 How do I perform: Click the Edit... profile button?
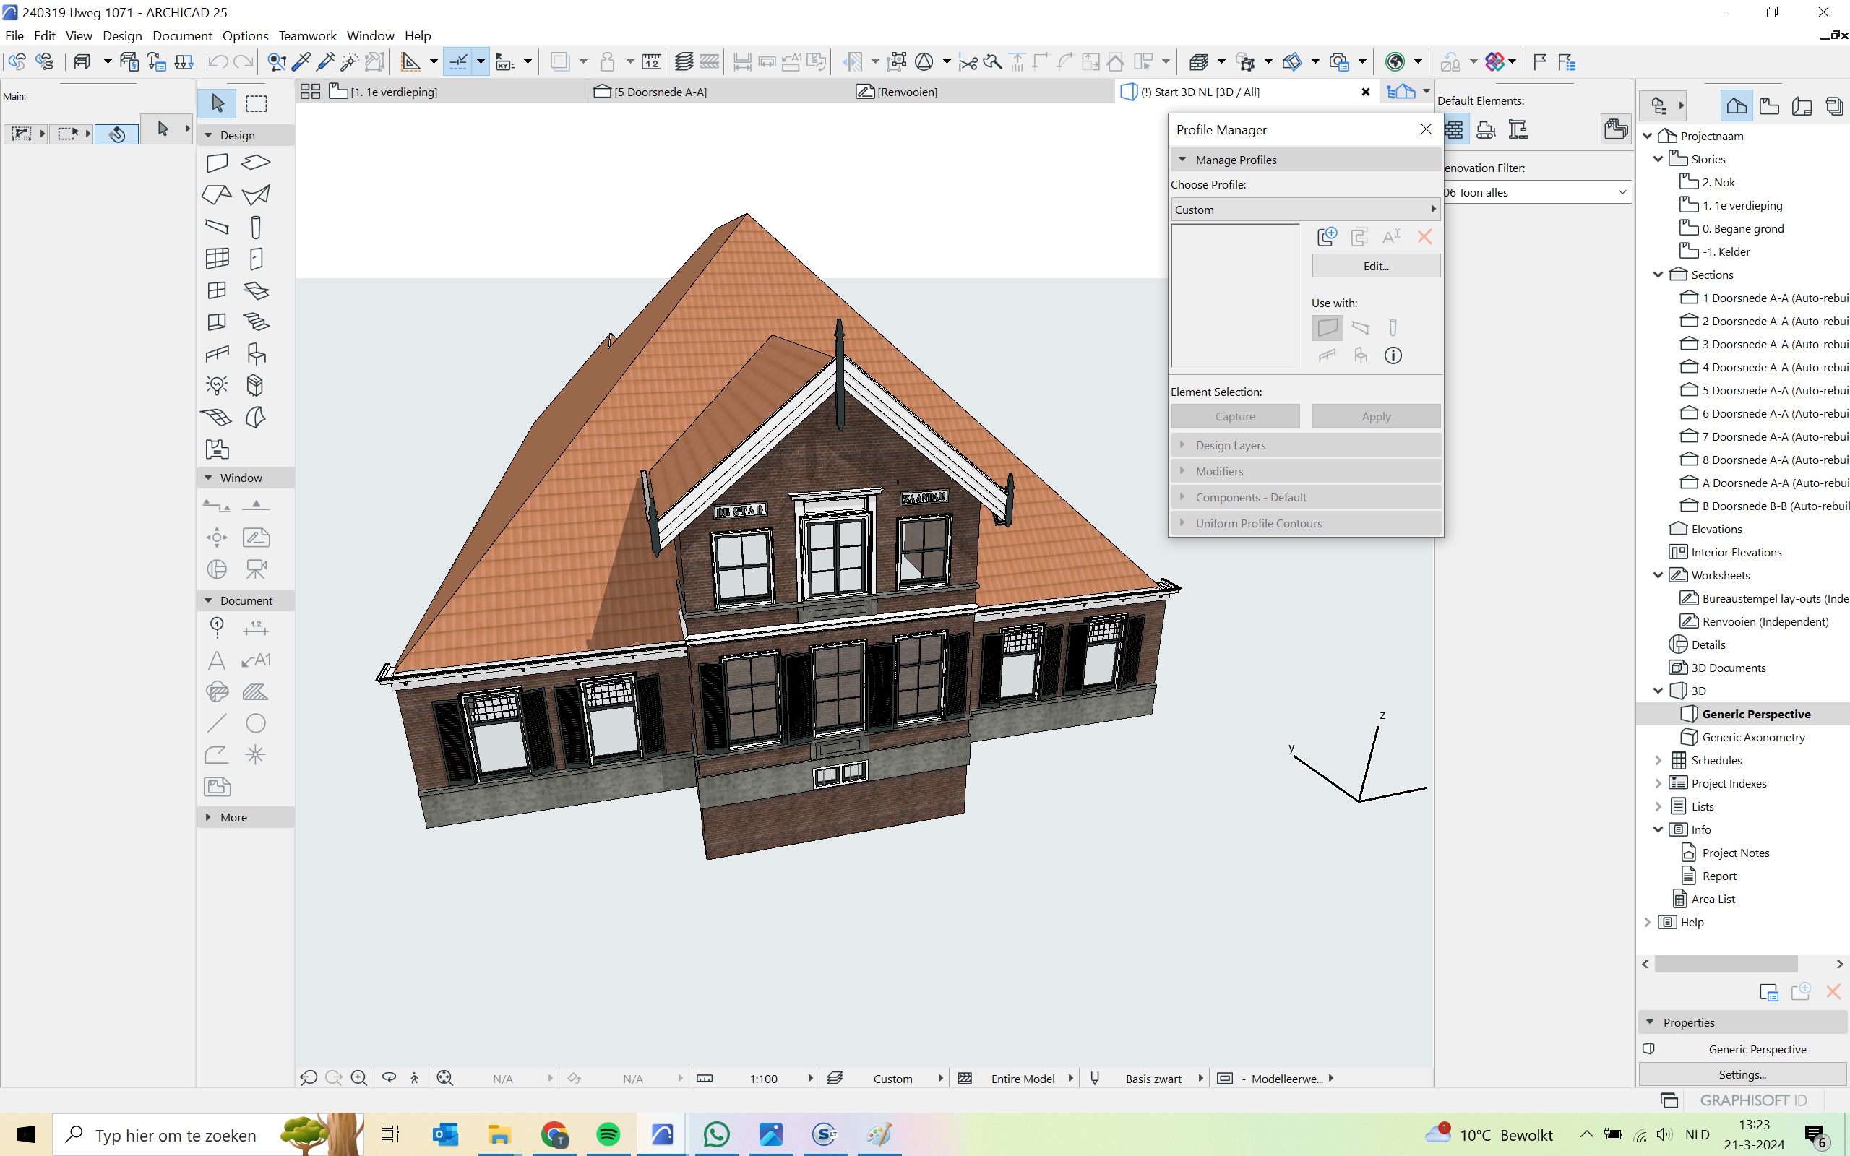pos(1375,266)
